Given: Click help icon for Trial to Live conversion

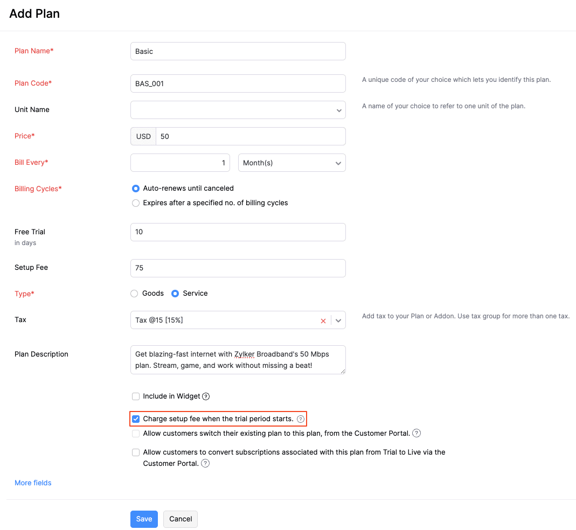Looking at the screenshot, I should click(x=205, y=463).
